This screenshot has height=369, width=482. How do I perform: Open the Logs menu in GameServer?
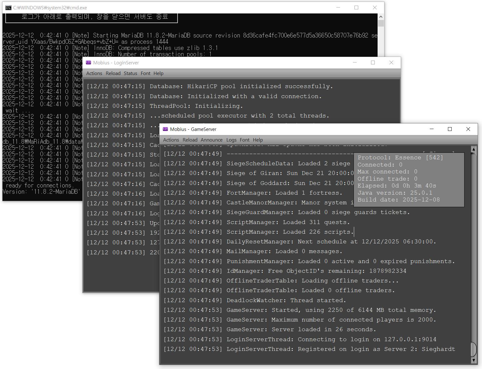[x=231, y=140]
